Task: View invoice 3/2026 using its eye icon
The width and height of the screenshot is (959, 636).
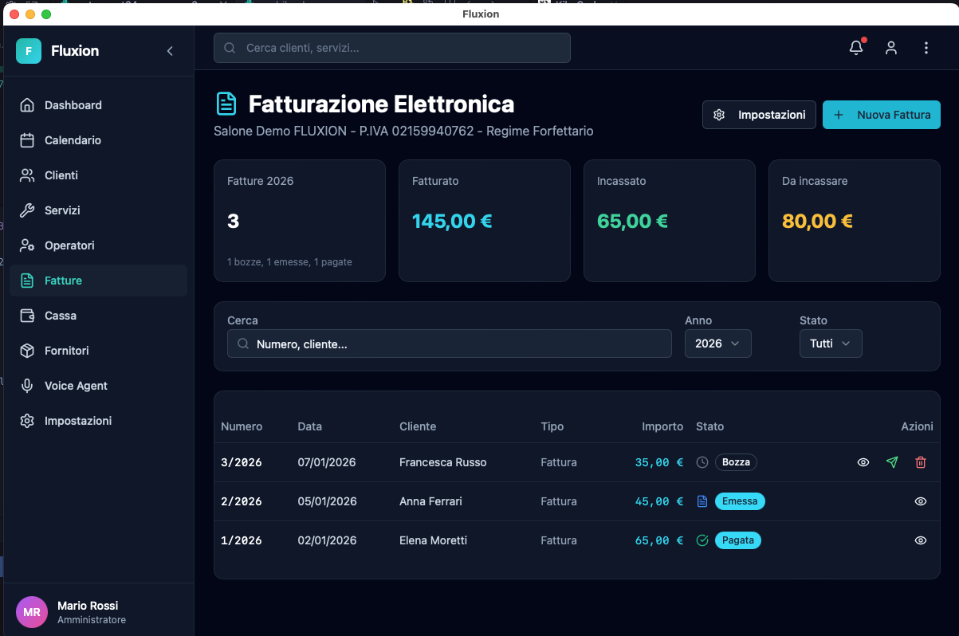Action: [x=863, y=462]
